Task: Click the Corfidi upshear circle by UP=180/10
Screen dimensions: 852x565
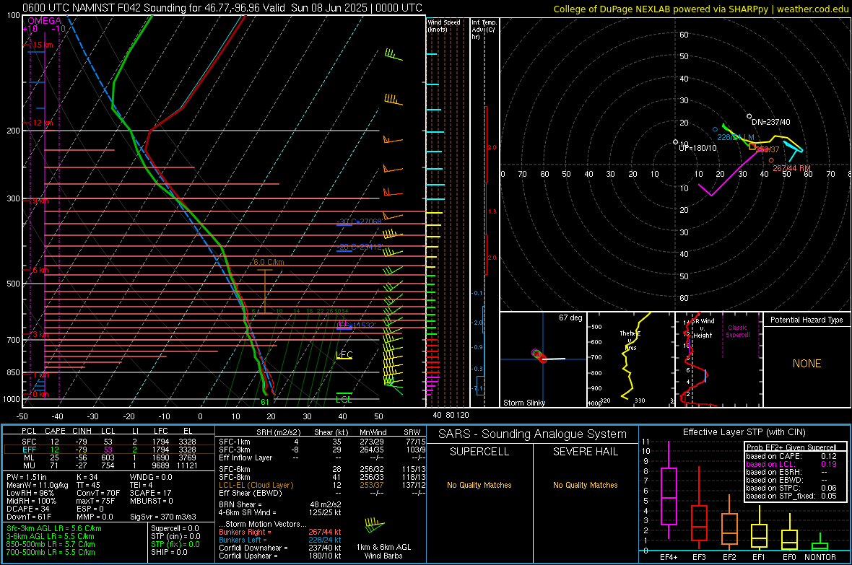Action: pyautogui.click(x=675, y=142)
